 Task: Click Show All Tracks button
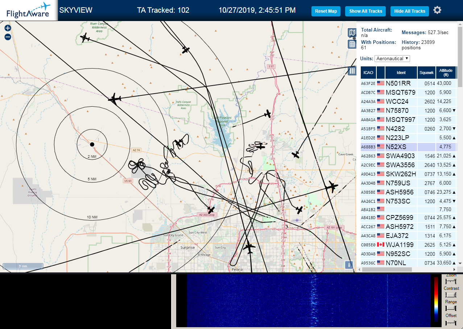coord(365,11)
